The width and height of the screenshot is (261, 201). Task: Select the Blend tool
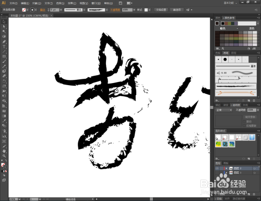(4, 126)
